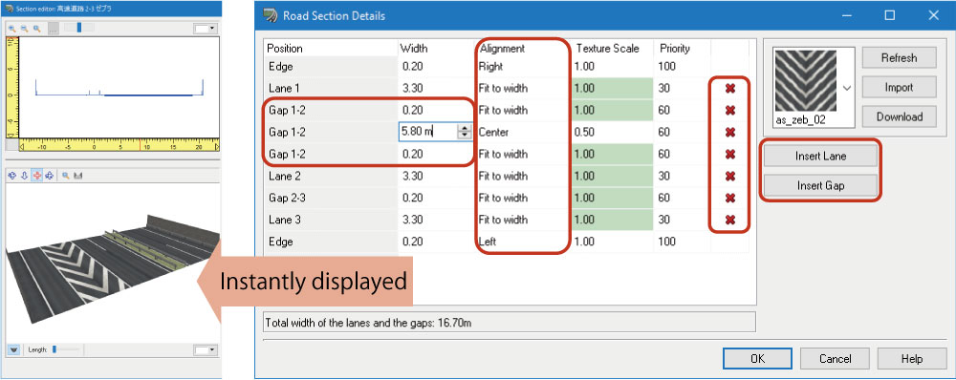Click the Refresh button
The width and height of the screenshot is (956, 380).
[x=899, y=58]
